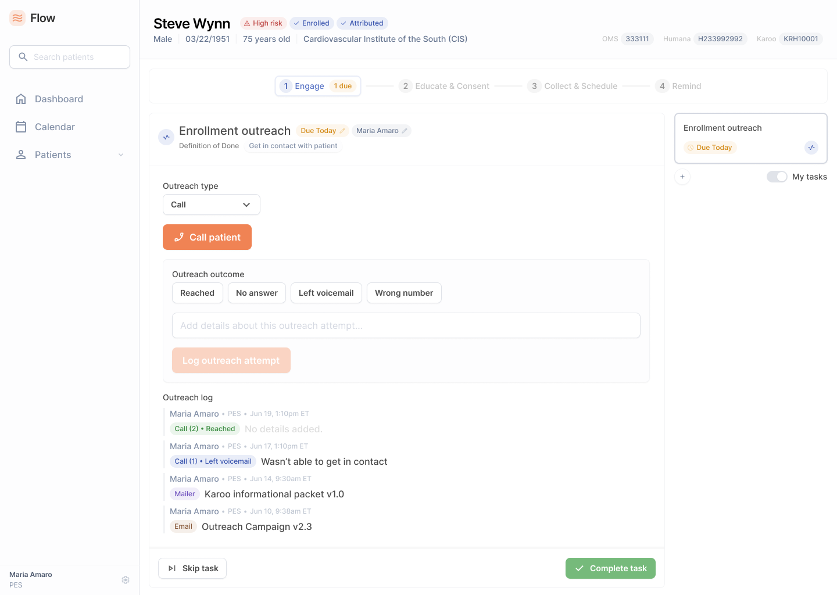Click the 1 due badge
Image resolution: width=837 pixels, height=595 pixels.
click(343, 86)
